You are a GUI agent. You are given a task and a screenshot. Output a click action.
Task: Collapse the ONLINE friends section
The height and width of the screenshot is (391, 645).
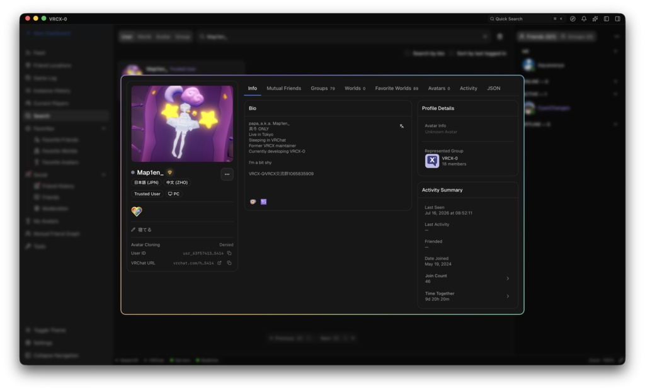[x=615, y=81]
